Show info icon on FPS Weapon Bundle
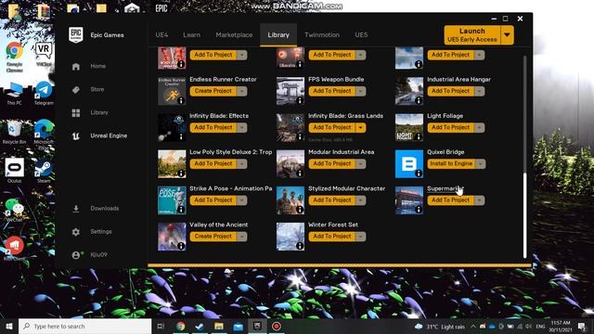Screen dimensions: 594x334 pos(300,100)
